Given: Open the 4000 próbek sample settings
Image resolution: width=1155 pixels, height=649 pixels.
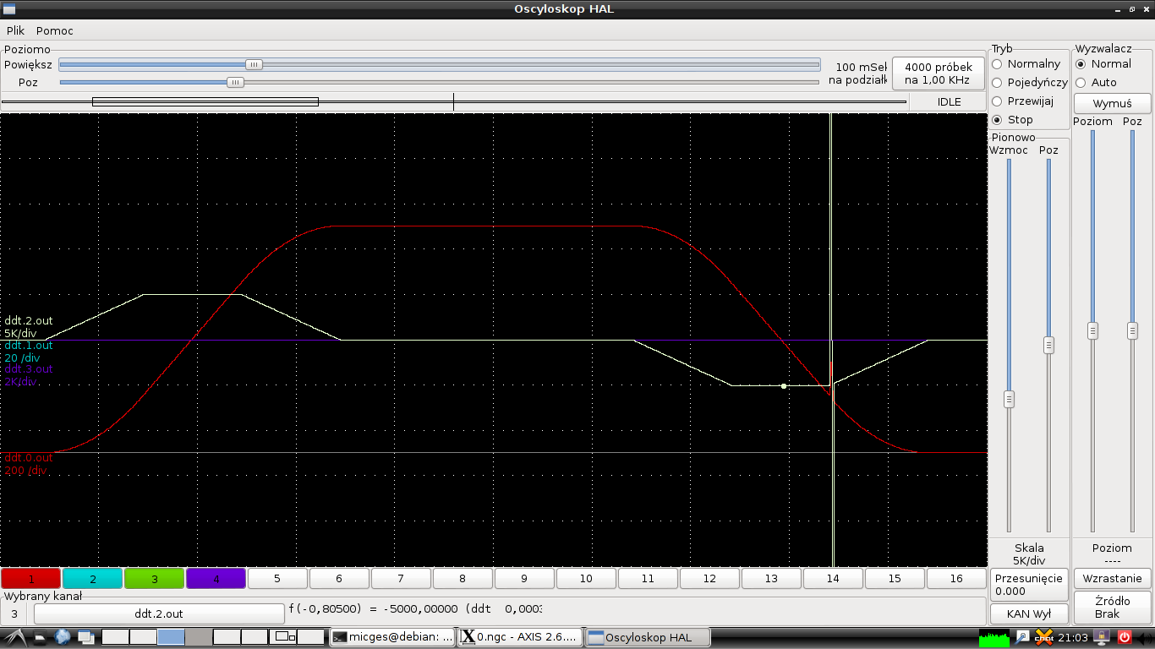Looking at the screenshot, I should (939, 74).
